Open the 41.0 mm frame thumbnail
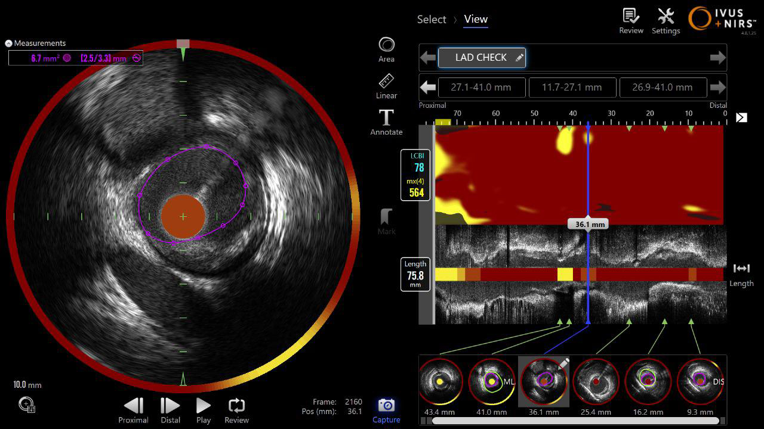 [x=492, y=381]
